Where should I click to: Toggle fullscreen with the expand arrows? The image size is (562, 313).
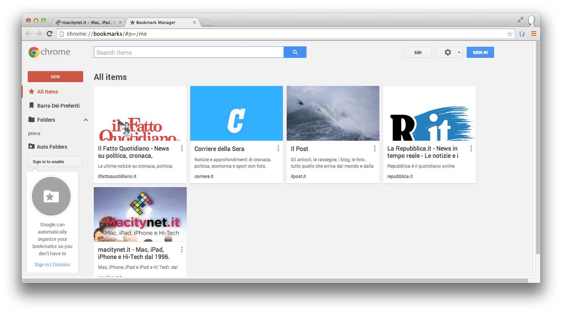tap(520, 20)
